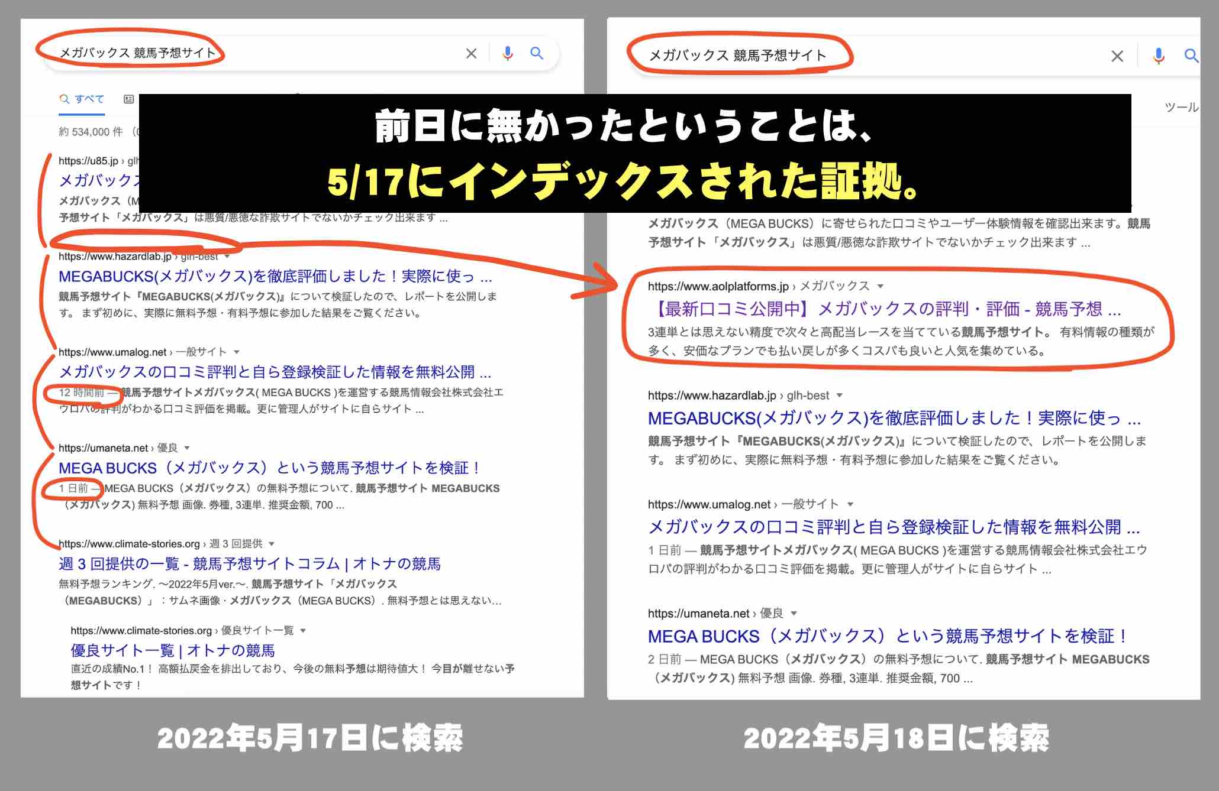
Task: Click the magnifier search icon in the left search bar
Action: click(537, 53)
